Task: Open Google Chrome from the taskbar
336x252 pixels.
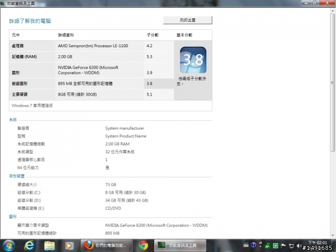Action: coord(143,246)
